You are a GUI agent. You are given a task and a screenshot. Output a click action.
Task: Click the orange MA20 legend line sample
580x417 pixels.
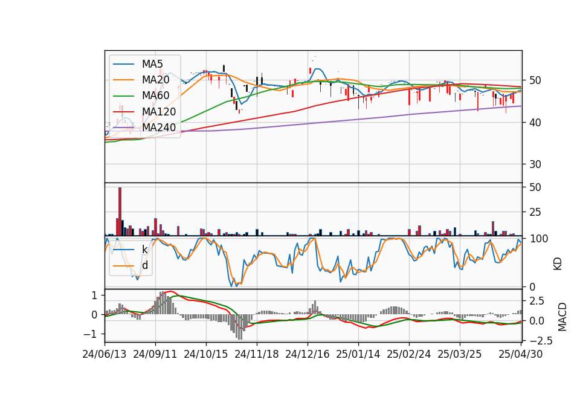[x=123, y=80]
